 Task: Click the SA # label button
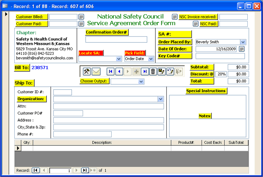tap(174, 34)
